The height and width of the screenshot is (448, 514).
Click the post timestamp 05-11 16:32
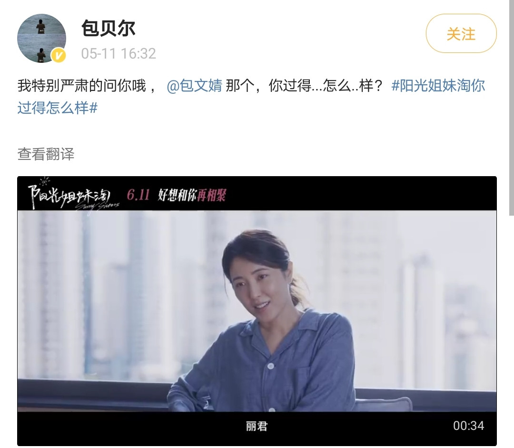(x=119, y=53)
